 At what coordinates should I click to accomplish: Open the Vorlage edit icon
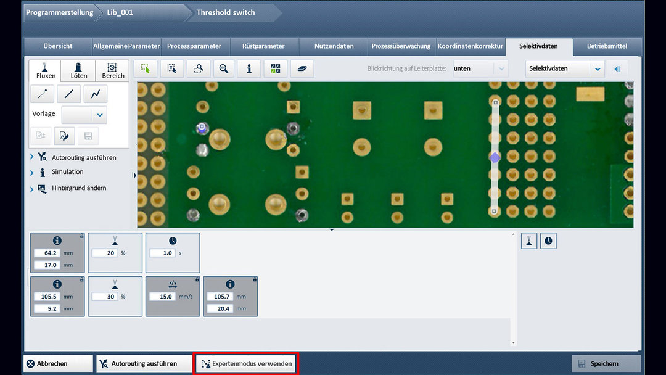[64, 136]
